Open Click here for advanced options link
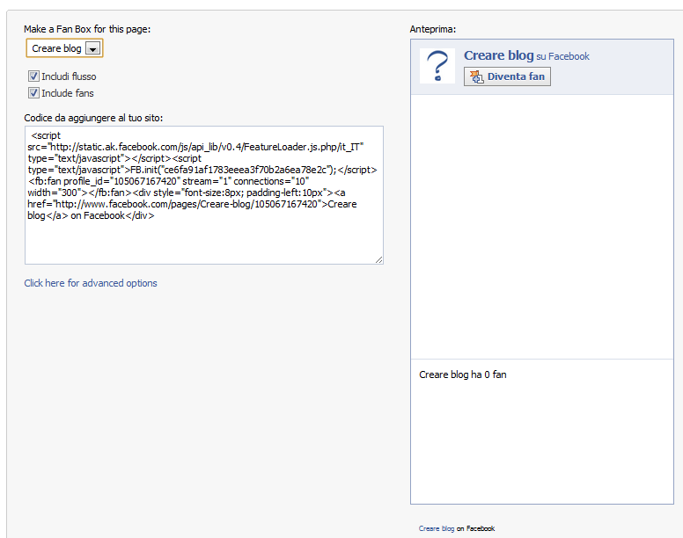The width and height of the screenshot is (683, 538). click(91, 283)
